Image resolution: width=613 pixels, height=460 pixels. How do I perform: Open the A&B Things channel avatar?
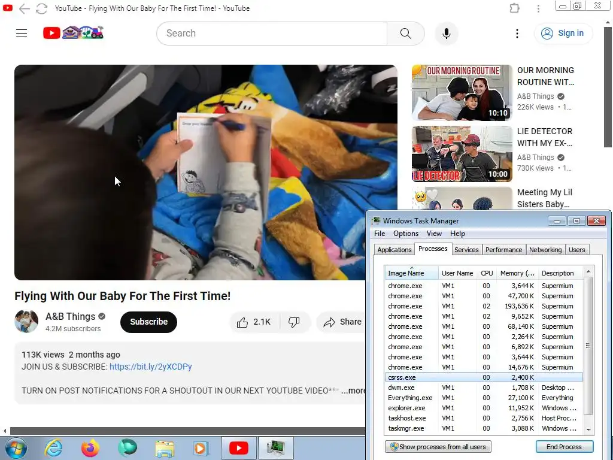26,322
